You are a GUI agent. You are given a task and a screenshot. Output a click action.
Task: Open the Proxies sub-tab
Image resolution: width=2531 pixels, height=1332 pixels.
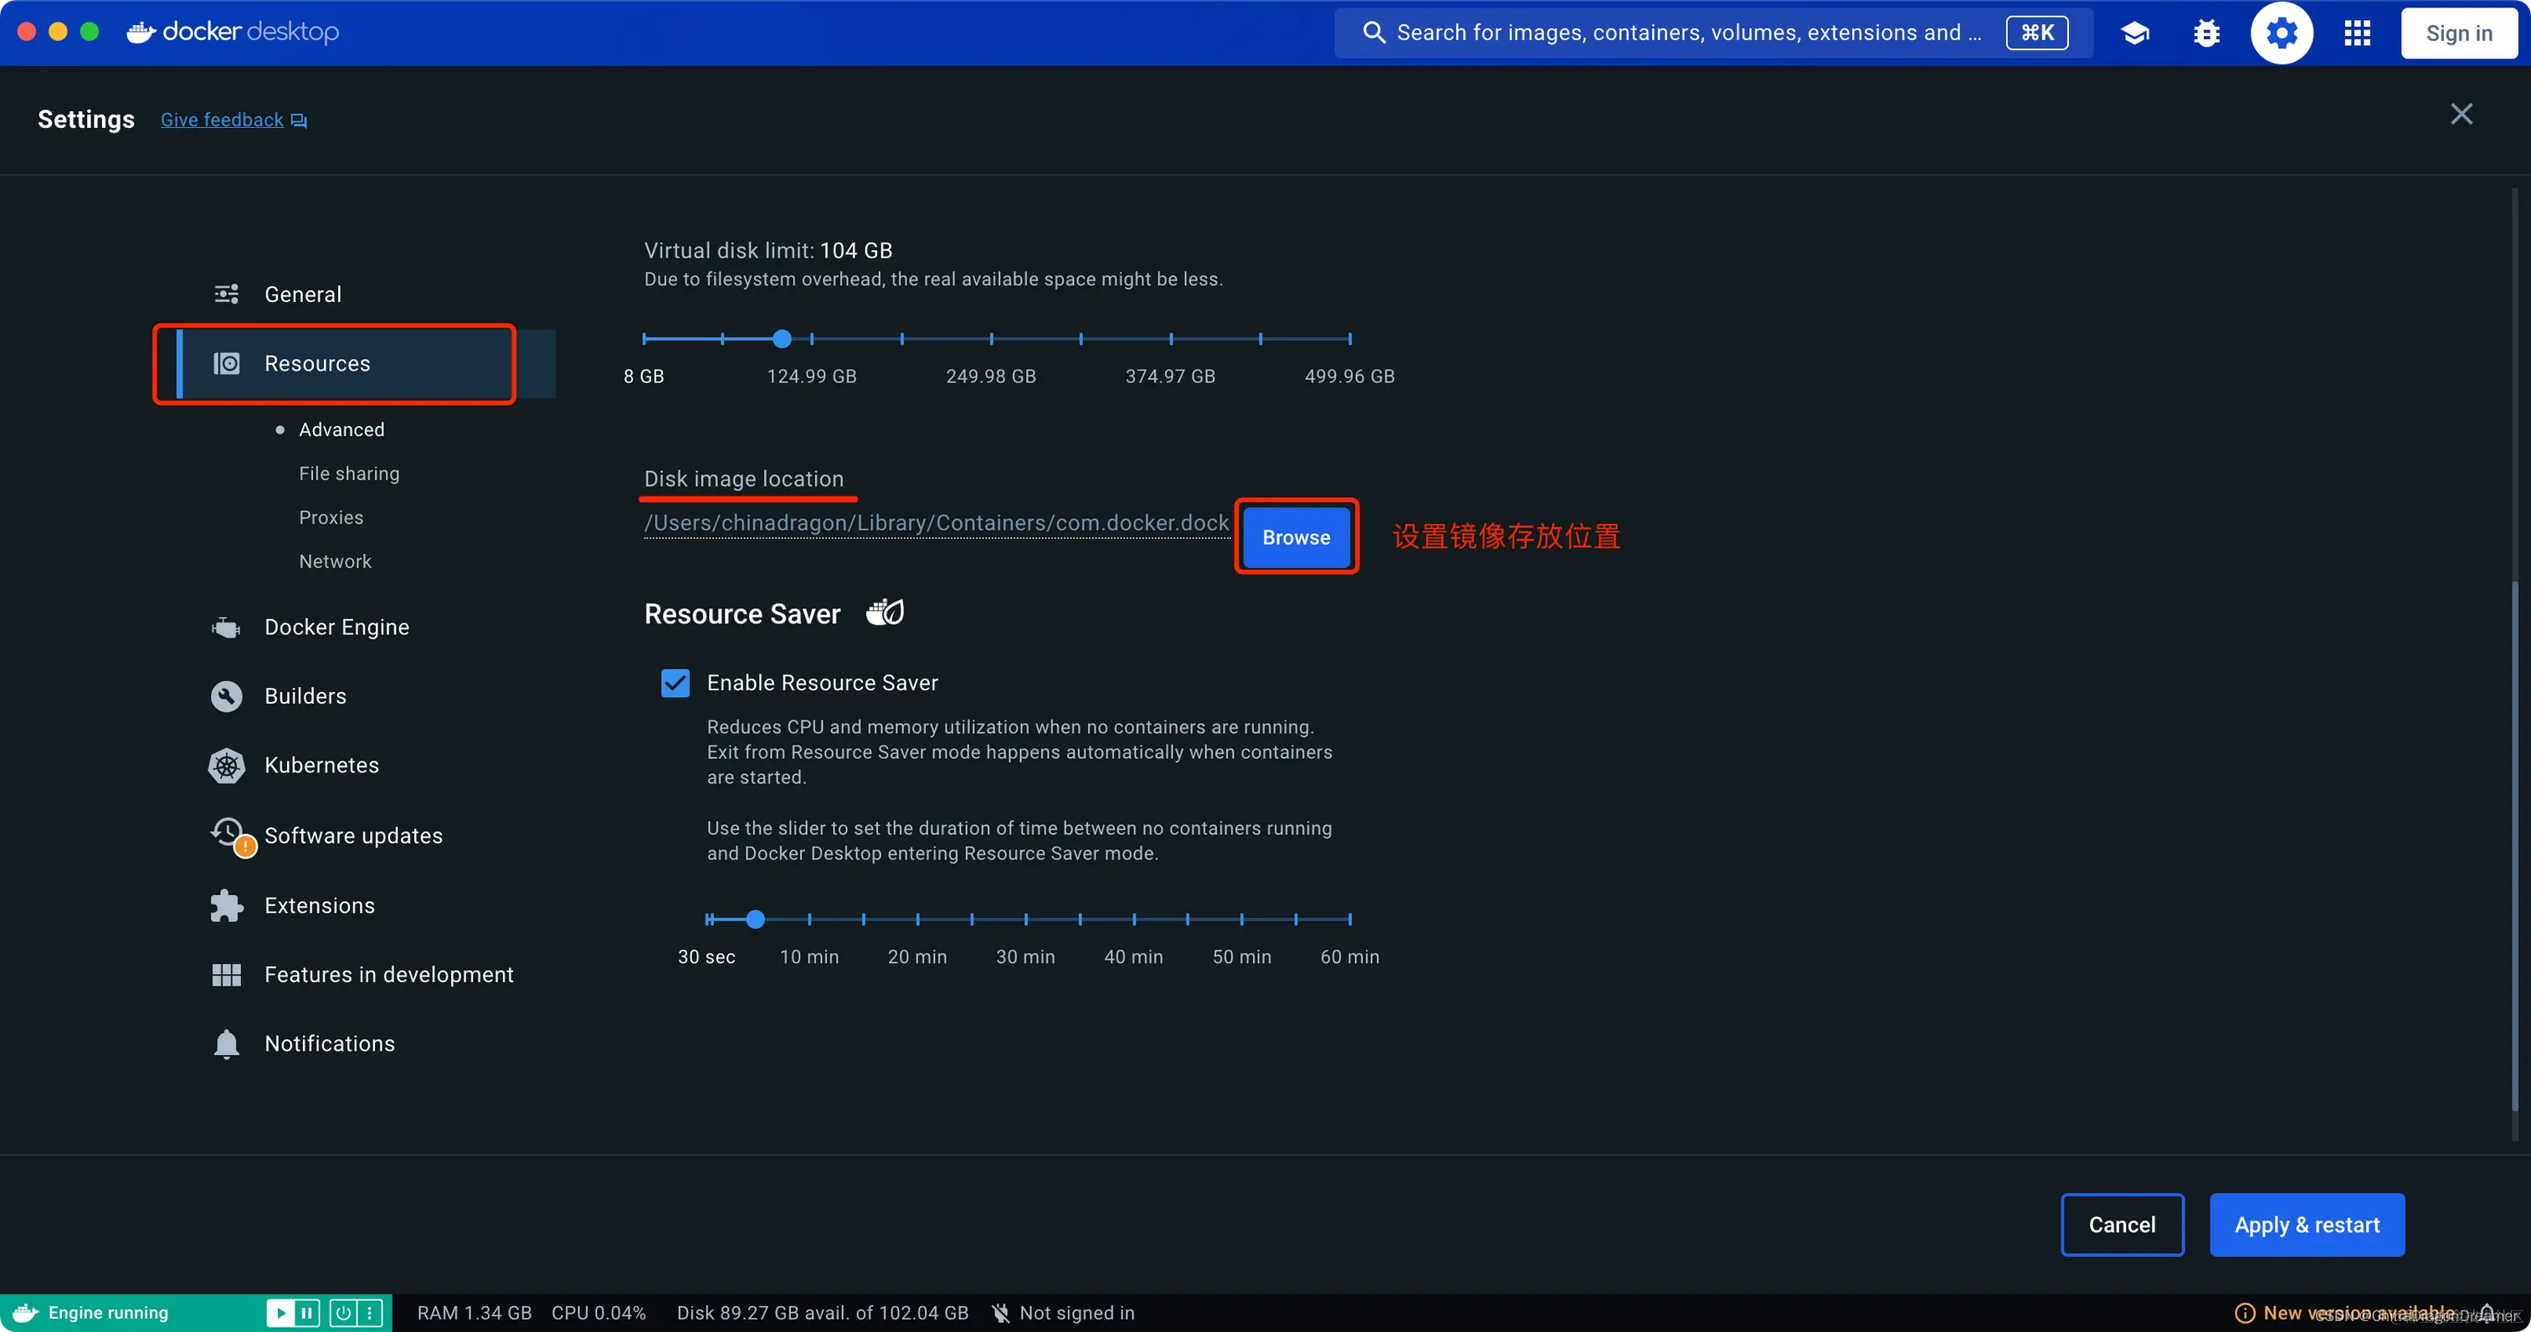(331, 518)
